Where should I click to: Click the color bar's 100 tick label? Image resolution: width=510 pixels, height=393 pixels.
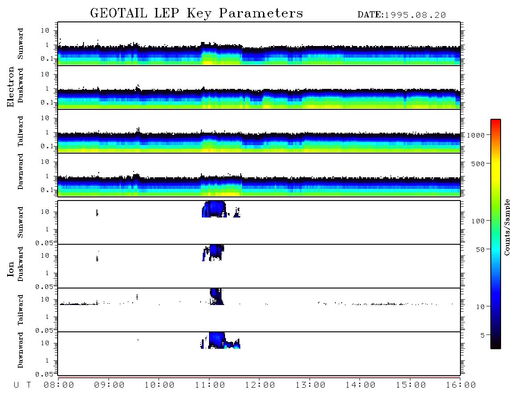point(478,221)
